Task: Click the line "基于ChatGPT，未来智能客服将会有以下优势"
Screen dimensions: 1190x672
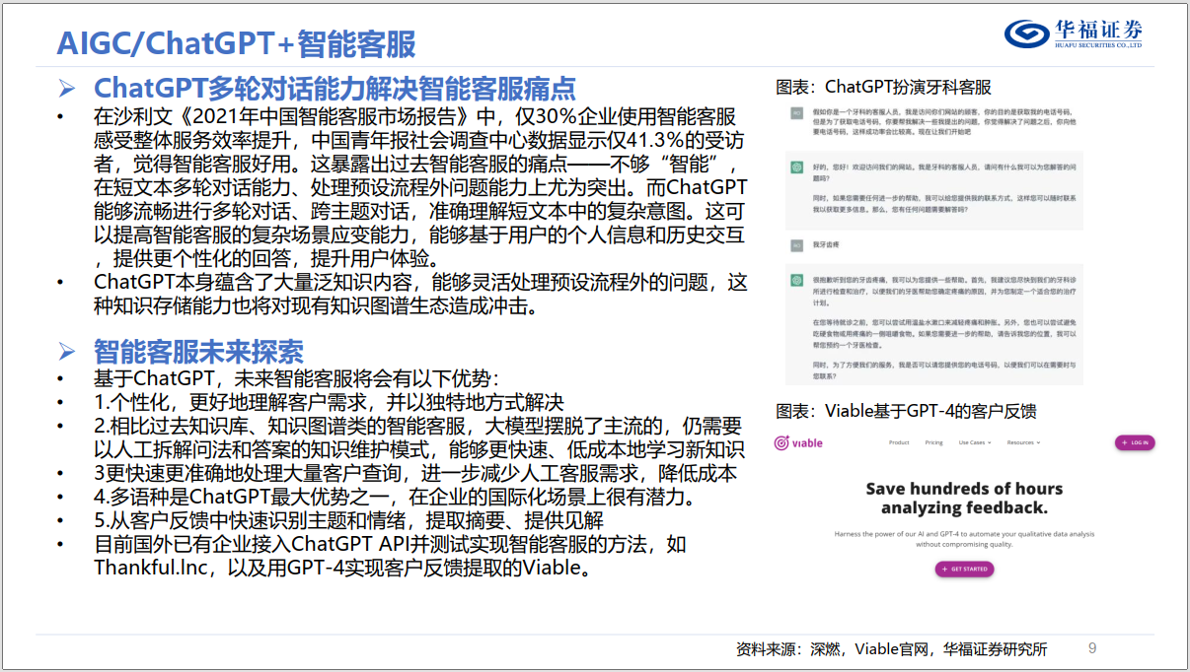Action: click(297, 379)
